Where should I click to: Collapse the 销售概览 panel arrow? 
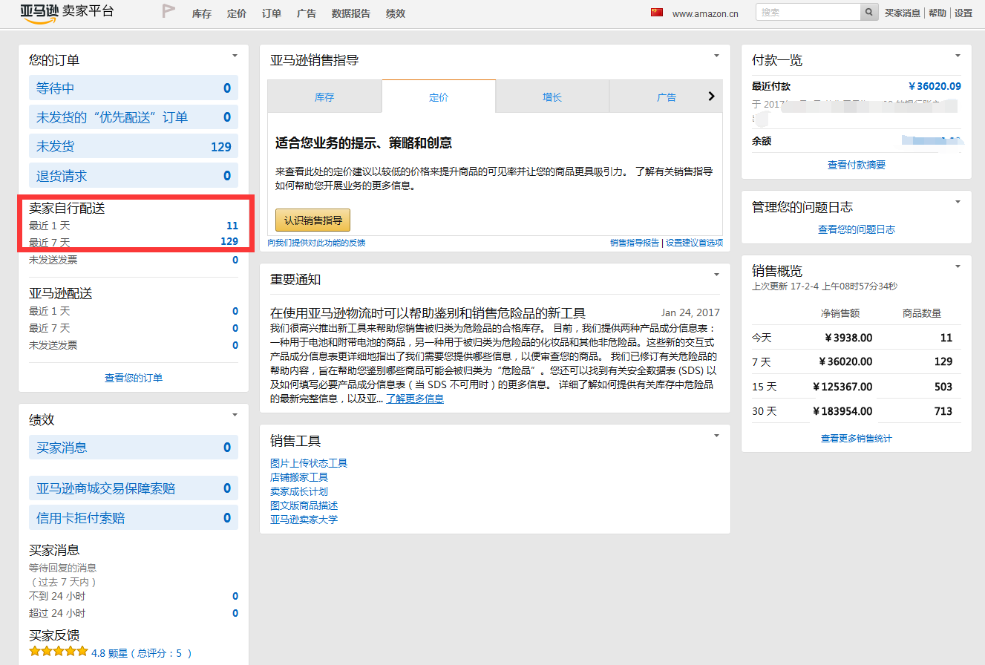[958, 266]
